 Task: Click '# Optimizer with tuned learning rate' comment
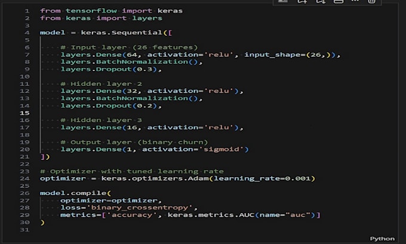[132, 171]
